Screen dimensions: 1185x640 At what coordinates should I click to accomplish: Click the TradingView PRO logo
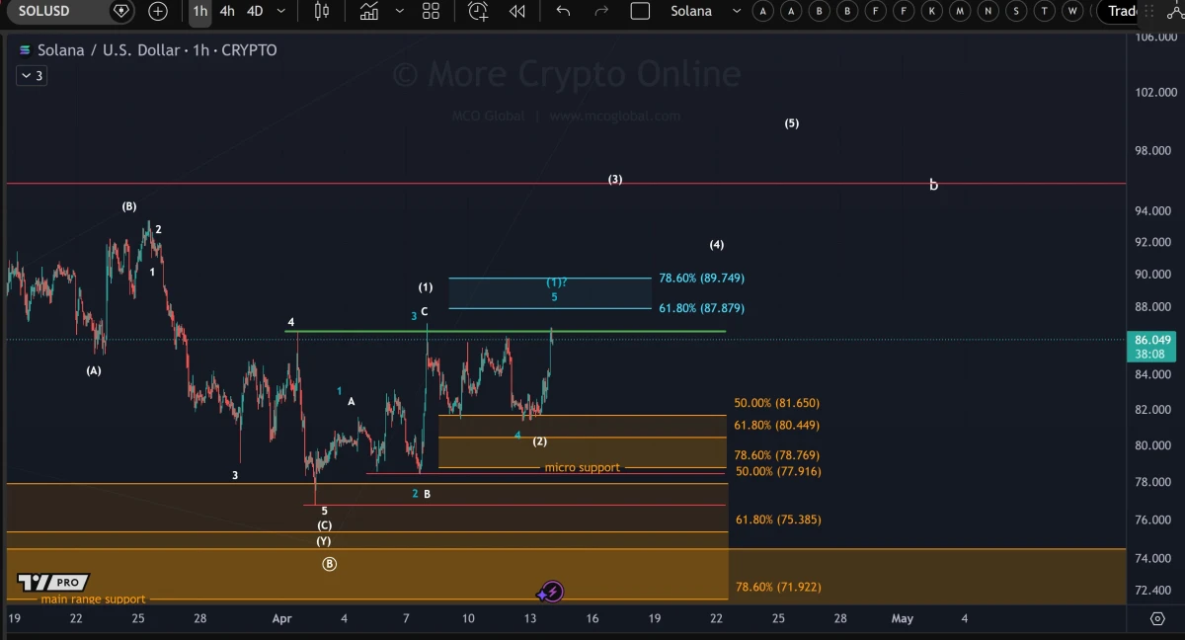click(54, 583)
